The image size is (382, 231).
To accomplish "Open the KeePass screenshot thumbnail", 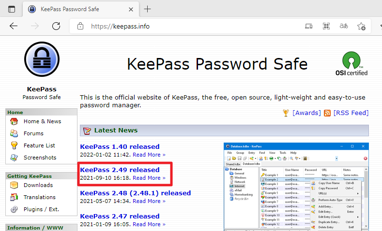I will 296,187.
